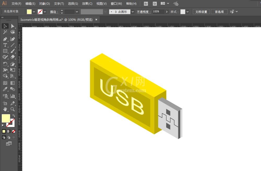
Task: Open the 视图(V) menu
Action: 101,4
